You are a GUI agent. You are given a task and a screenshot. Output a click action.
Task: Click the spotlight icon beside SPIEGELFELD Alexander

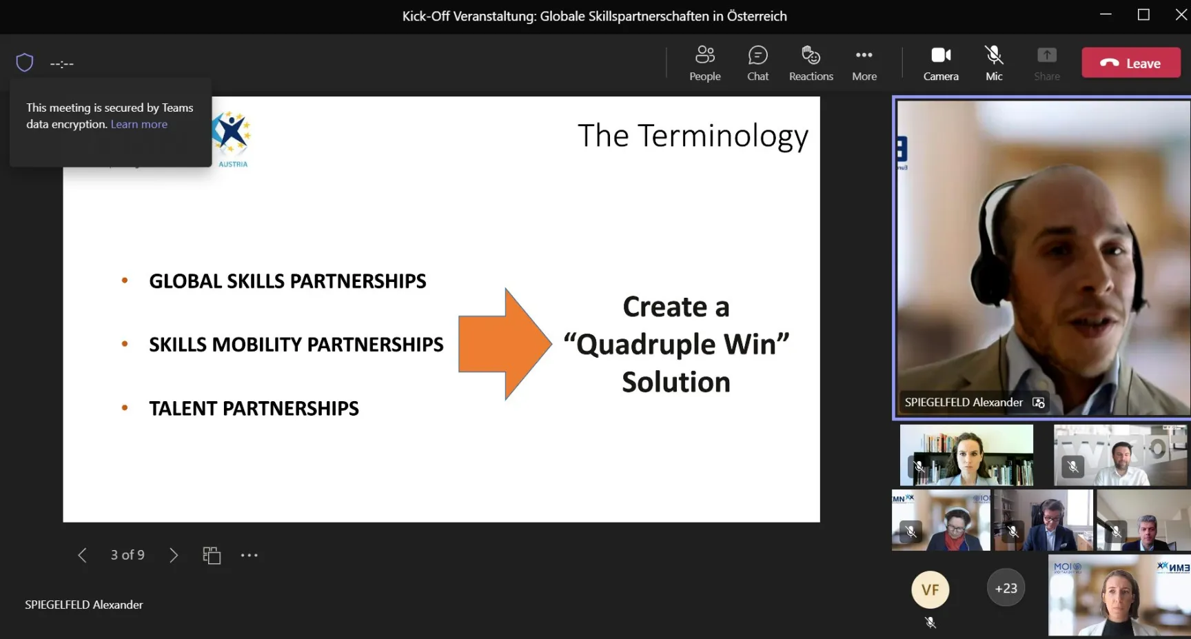click(1039, 403)
